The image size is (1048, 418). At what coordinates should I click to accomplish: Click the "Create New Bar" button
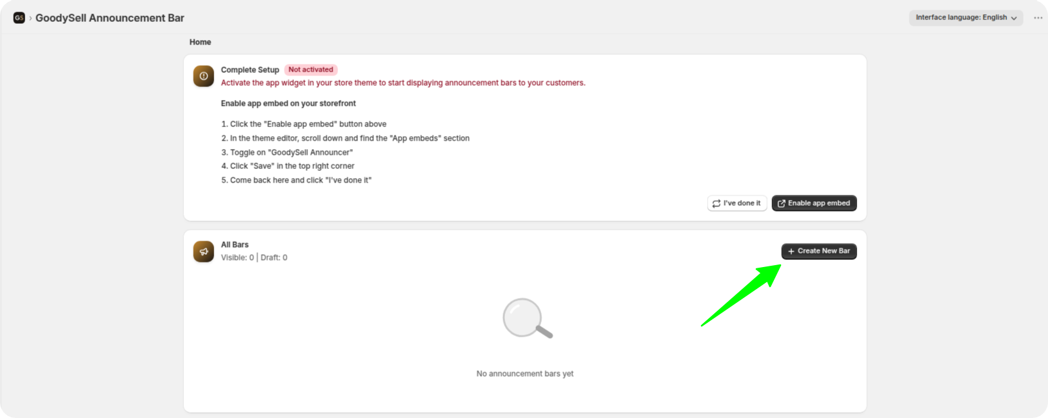click(819, 251)
